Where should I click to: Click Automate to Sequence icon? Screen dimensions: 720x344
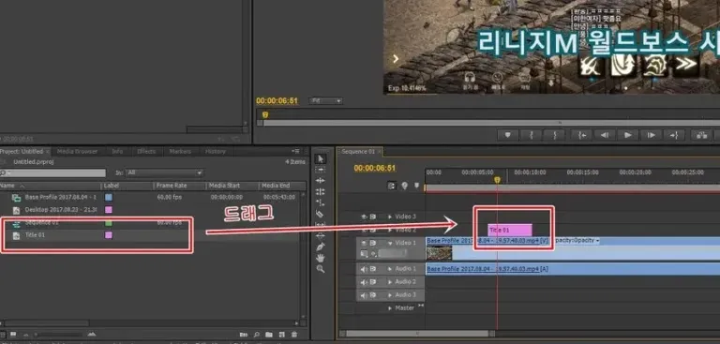[244, 335]
